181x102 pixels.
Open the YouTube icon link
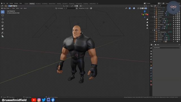(x=34, y=100)
